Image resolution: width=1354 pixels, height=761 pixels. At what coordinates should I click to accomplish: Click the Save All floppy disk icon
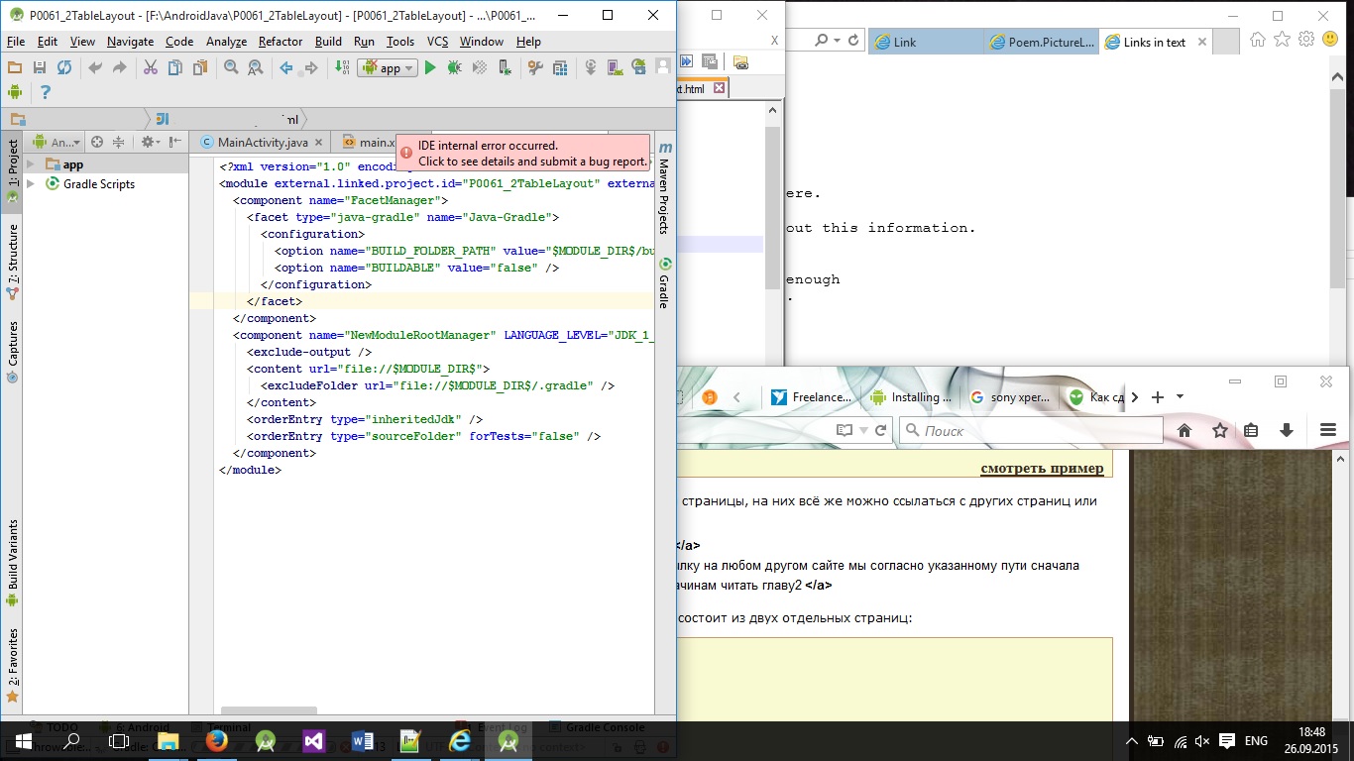point(40,67)
